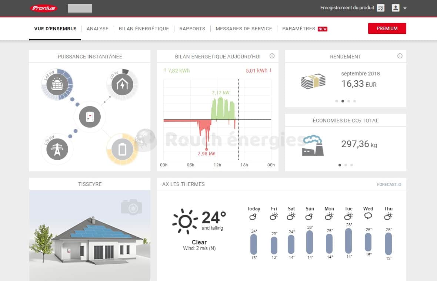
Task: Open the product registration icon
Action: coord(380,8)
